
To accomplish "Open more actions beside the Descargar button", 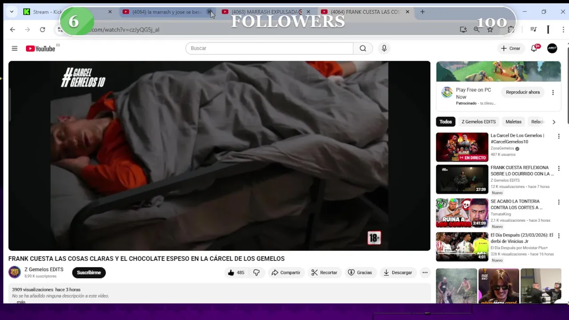I will (425, 272).
